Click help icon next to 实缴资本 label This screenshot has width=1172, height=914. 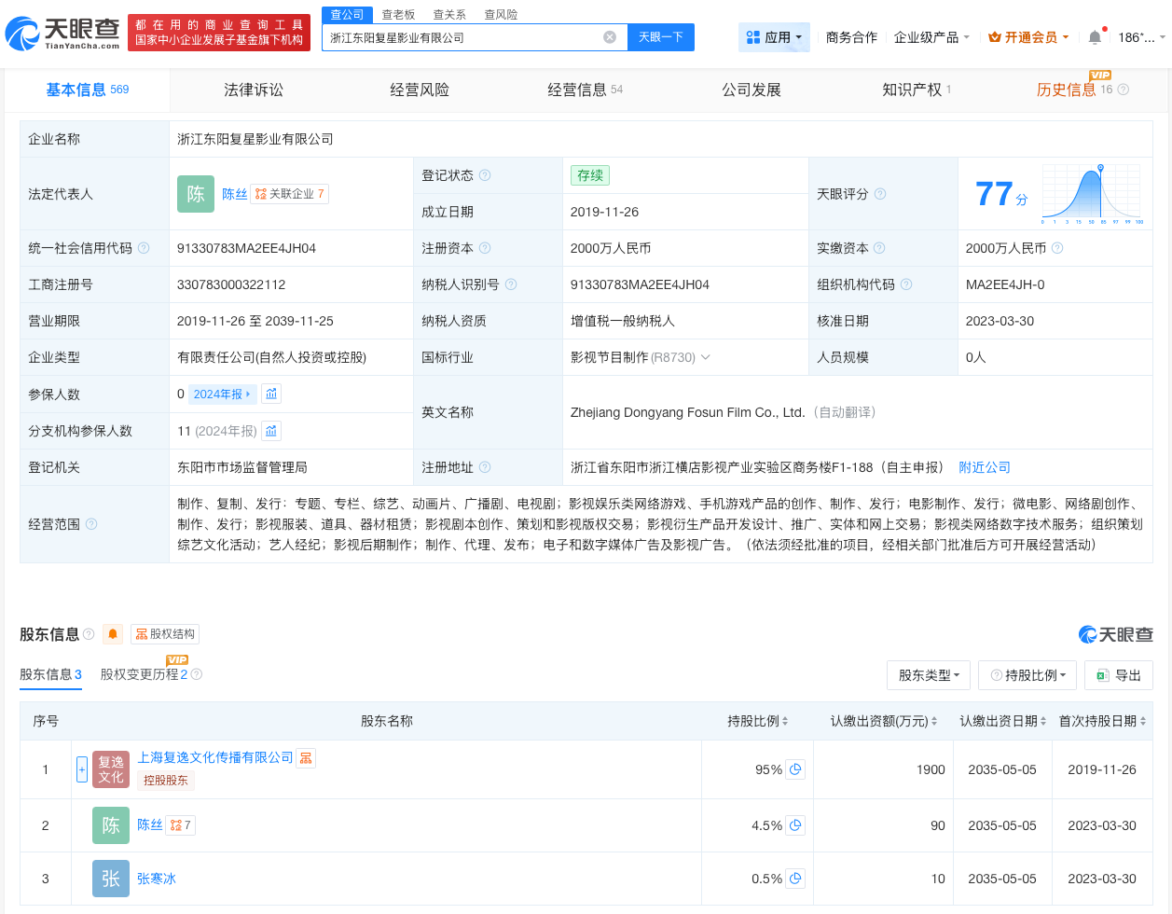pos(879,248)
